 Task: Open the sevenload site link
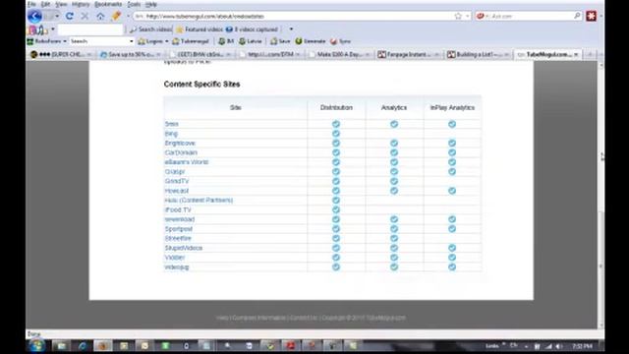coord(180,219)
